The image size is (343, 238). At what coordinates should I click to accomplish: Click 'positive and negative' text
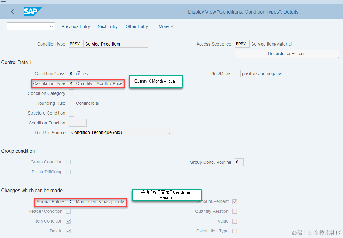(x=262, y=74)
